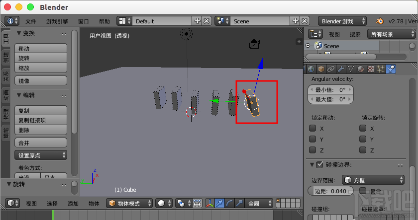The width and height of the screenshot is (418, 220).
Task: Open the 文件 menu
Action: [31, 21]
